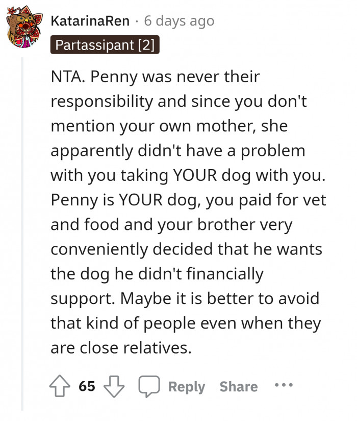Open the three-dot more options menu

click(284, 385)
